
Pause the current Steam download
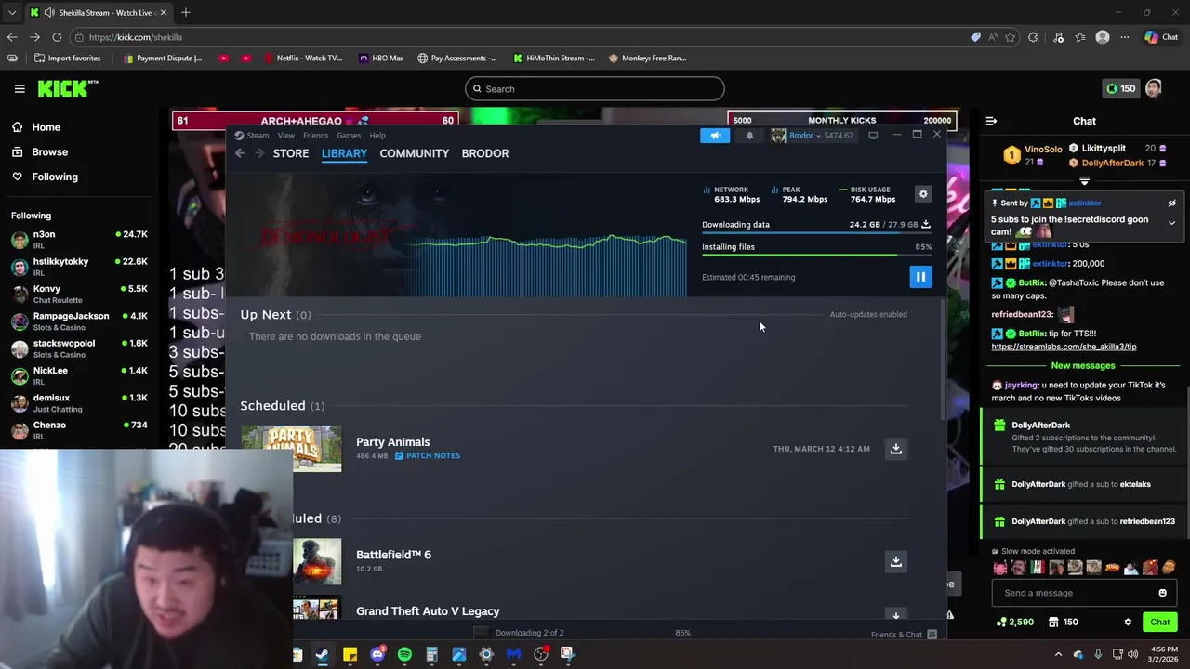pos(920,277)
